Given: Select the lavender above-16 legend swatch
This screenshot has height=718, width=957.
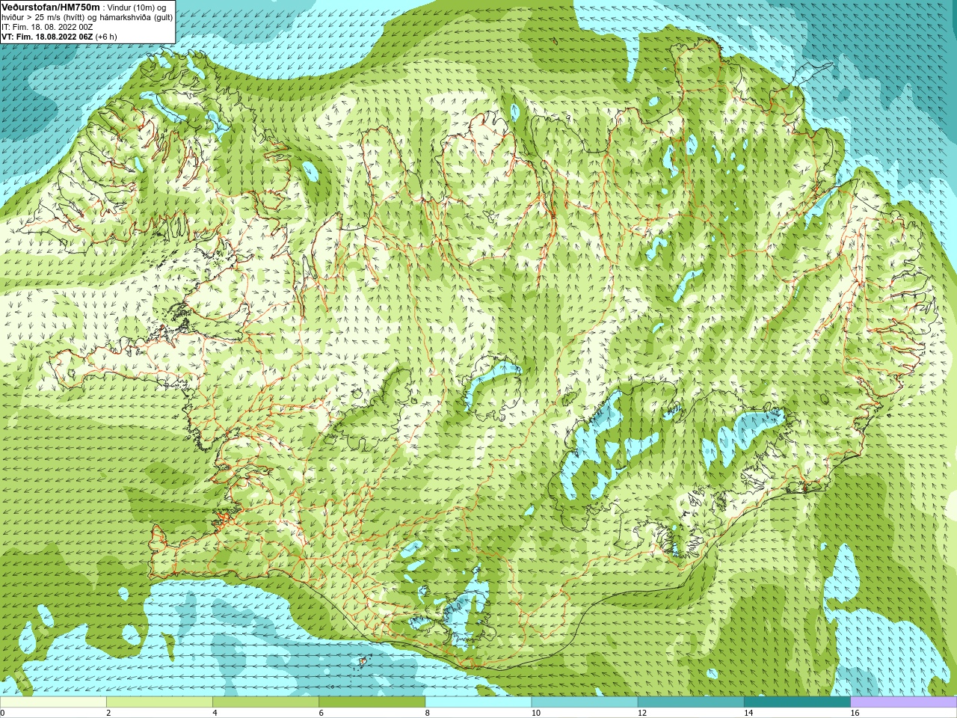Looking at the screenshot, I should click(904, 702).
